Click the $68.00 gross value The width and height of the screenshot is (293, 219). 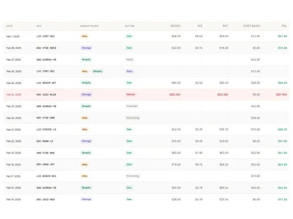176,36
